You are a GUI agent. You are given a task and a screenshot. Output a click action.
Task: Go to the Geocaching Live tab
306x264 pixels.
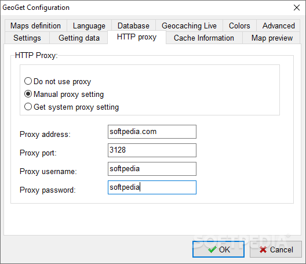[189, 26]
